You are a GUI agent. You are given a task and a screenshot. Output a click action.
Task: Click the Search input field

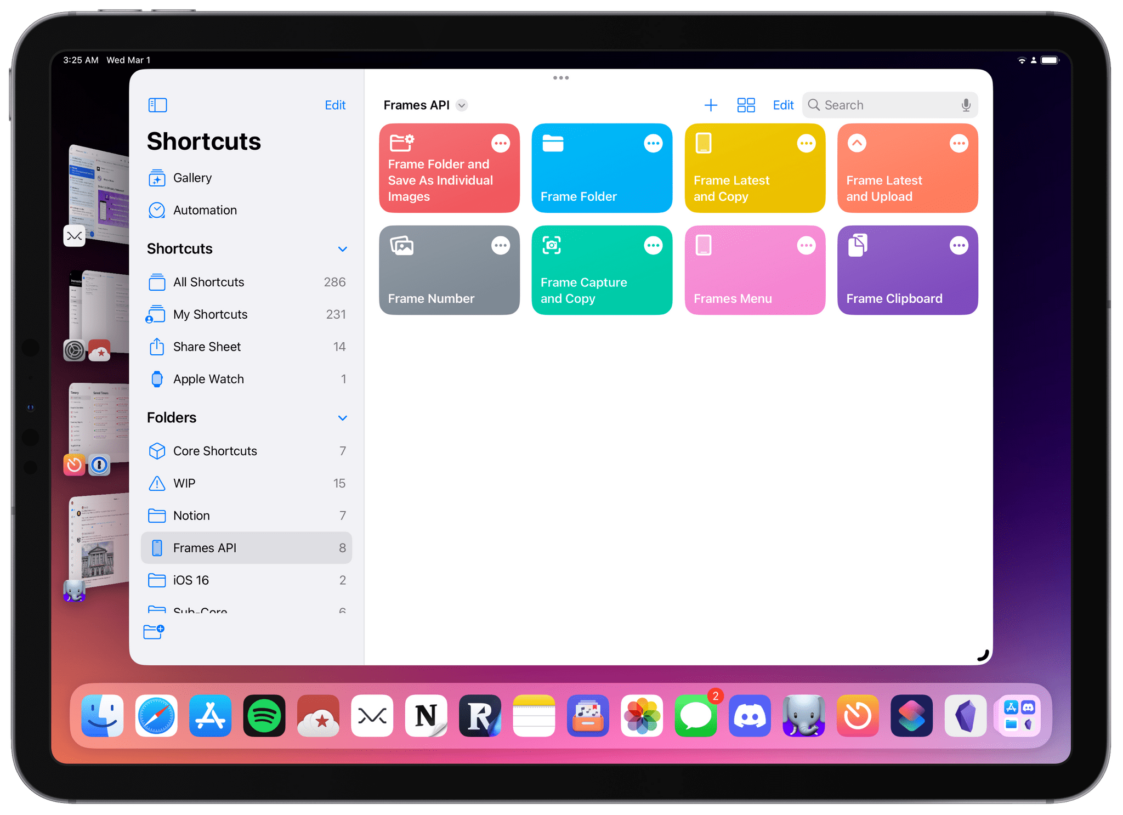click(x=887, y=104)
